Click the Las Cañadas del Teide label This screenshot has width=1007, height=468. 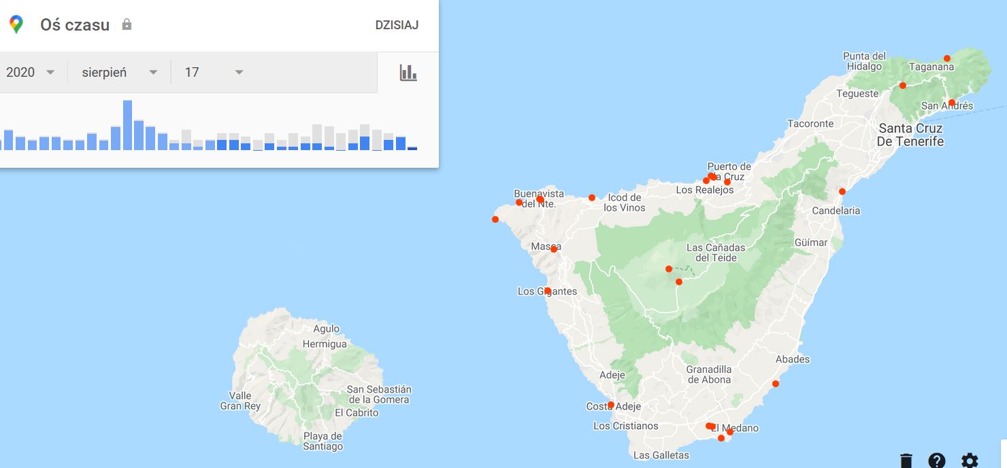pyautogui.click(x=716, y=253)
